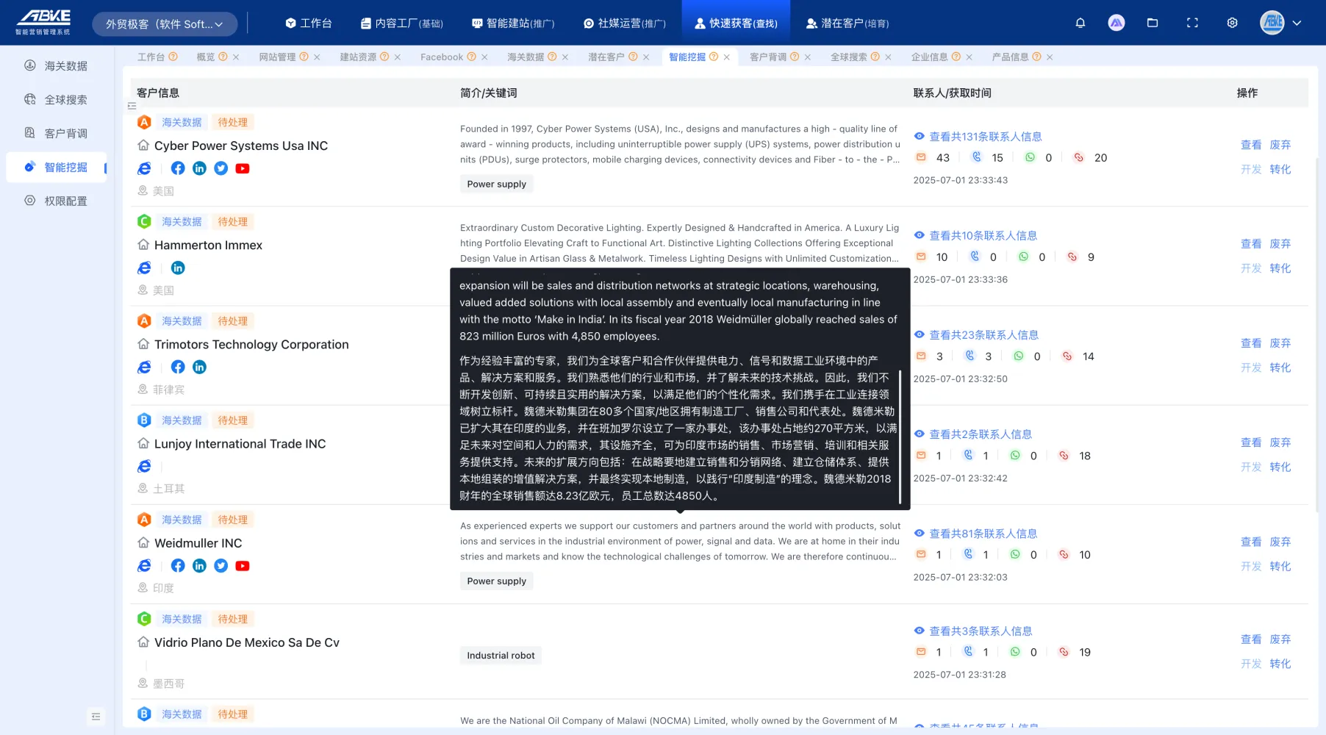Collapse the sidebar with bottom toggle icon
Viewport: 1326px width, 735px height.
(x=96, y=717)
